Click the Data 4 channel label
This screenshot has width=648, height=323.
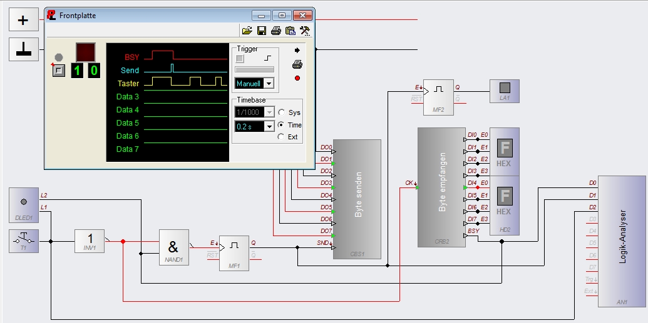[x=128, y=110]
